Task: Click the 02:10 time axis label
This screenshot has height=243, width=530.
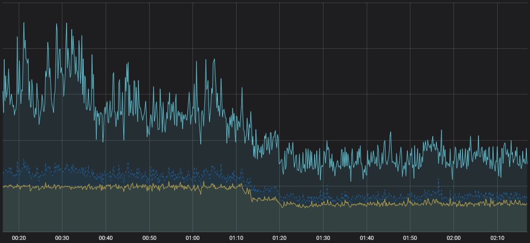Action: tap(497, 238)
